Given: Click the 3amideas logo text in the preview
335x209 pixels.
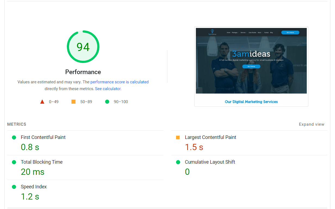Looking at the screenshot, I should (251, 54).
